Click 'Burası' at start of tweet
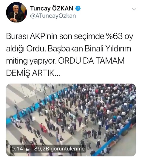The height and width of the screenshot is (157, 142). 17,37
